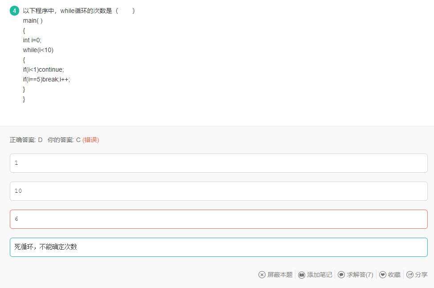The height and width of the screenshot is (288, 434).
Task: Click the 你的答案: C text
Action: (64, 140)
